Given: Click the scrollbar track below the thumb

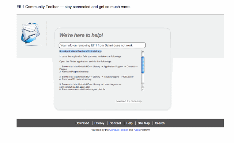Looking at the screenshot, I should (143, 79).
